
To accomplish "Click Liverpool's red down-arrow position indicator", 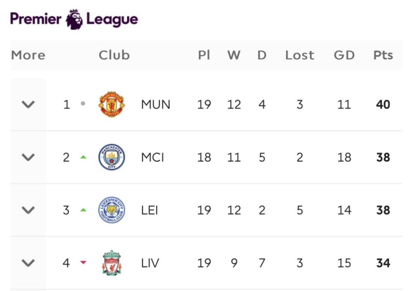I will click(83, 263).
